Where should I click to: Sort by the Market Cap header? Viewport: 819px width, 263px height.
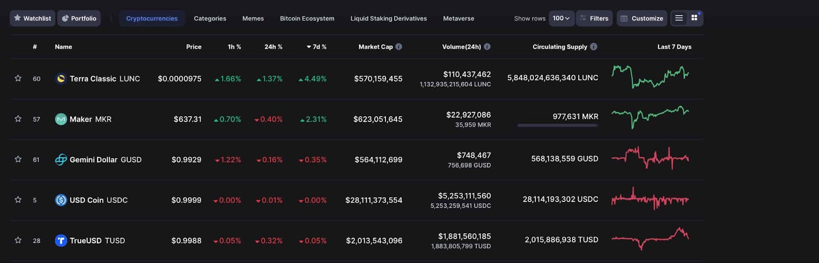(376, 47)
